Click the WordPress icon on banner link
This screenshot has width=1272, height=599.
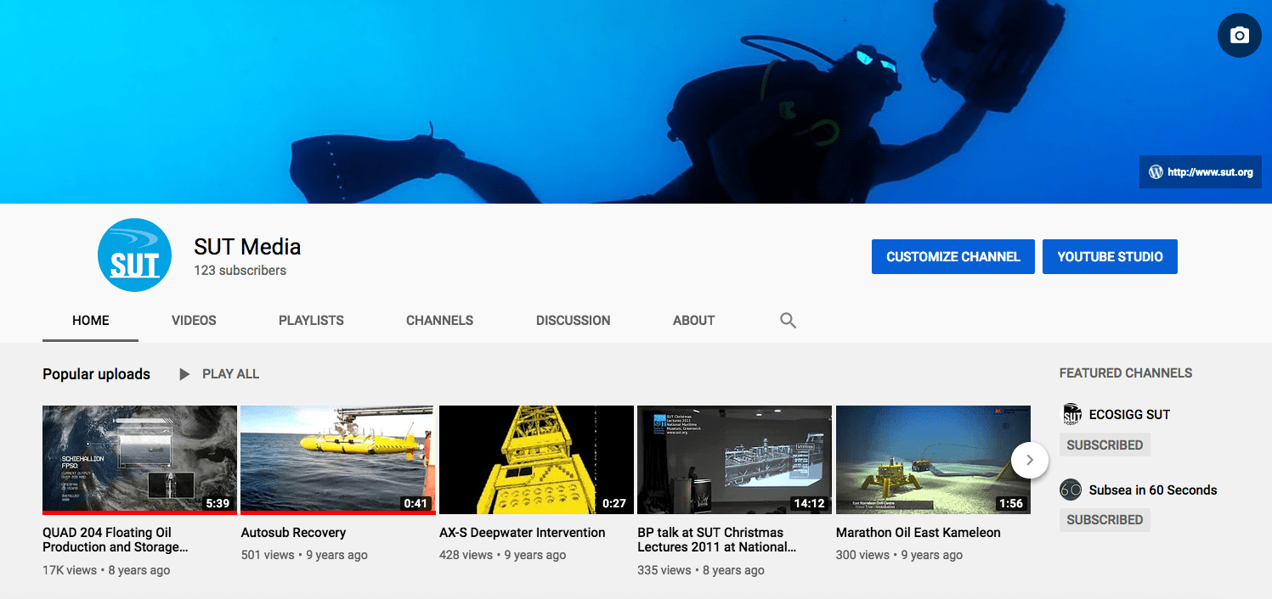[x=1156, y=171]
